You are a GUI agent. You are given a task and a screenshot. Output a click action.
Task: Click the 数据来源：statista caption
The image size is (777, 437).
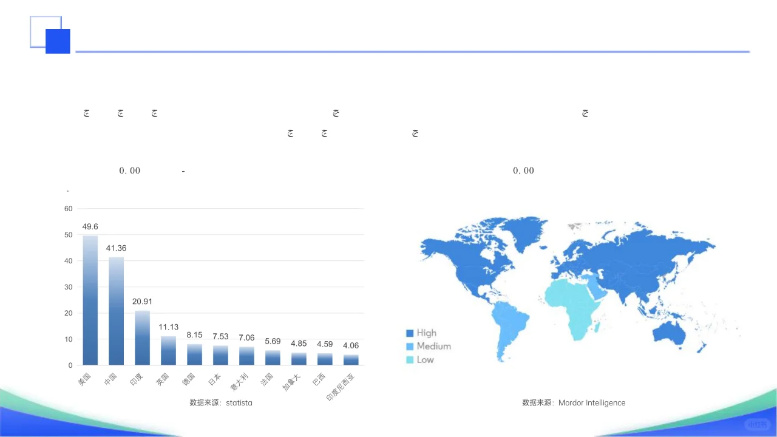(x=221, y=402)
